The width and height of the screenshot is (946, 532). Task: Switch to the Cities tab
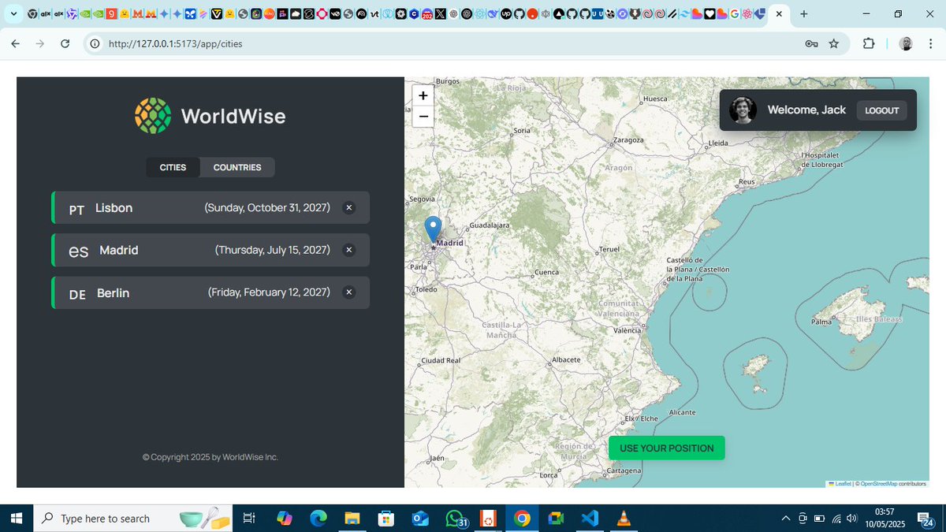[x=173, y=167]
